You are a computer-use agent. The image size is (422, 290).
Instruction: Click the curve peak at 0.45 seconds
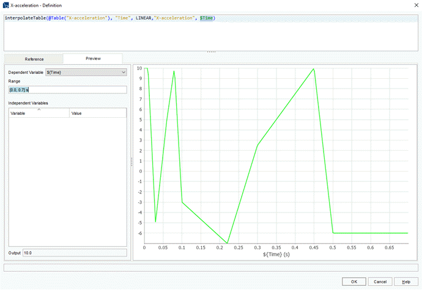click(x=314, y=69)
